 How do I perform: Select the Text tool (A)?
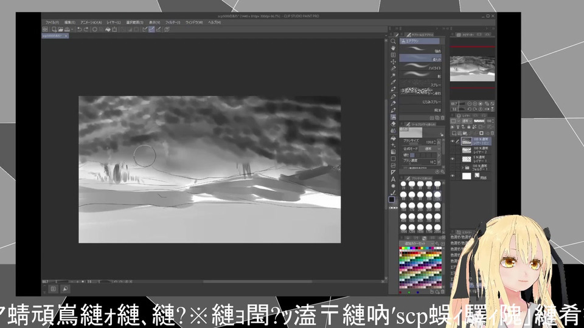click(x=394, y=179)
